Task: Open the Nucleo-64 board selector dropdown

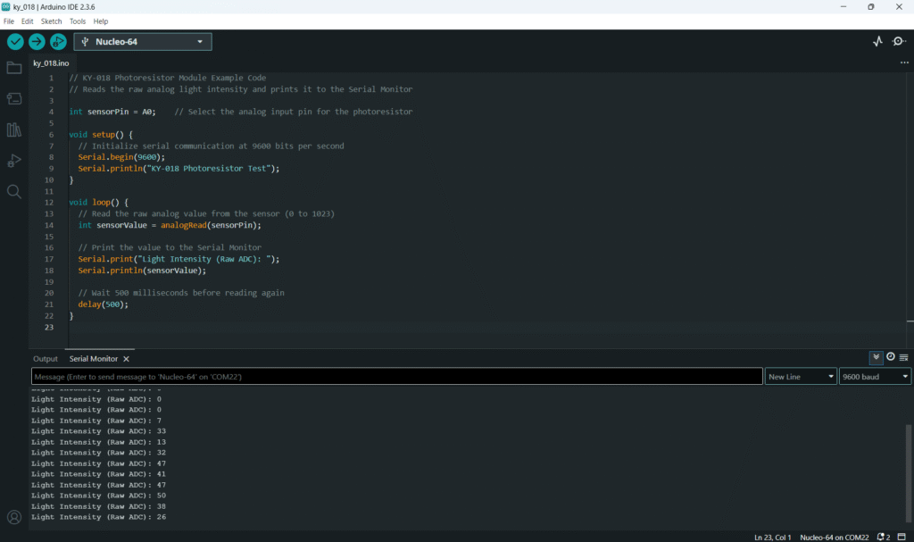Action: (143, 42)
